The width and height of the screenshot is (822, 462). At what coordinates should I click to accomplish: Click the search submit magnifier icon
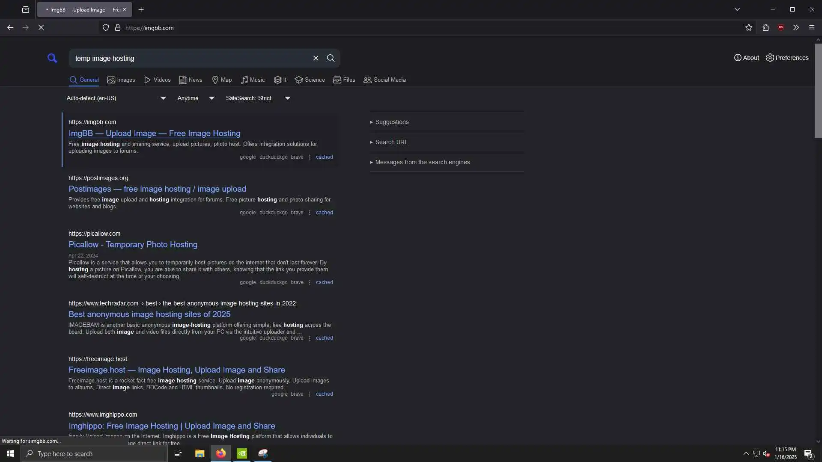(x=331, y=58)
